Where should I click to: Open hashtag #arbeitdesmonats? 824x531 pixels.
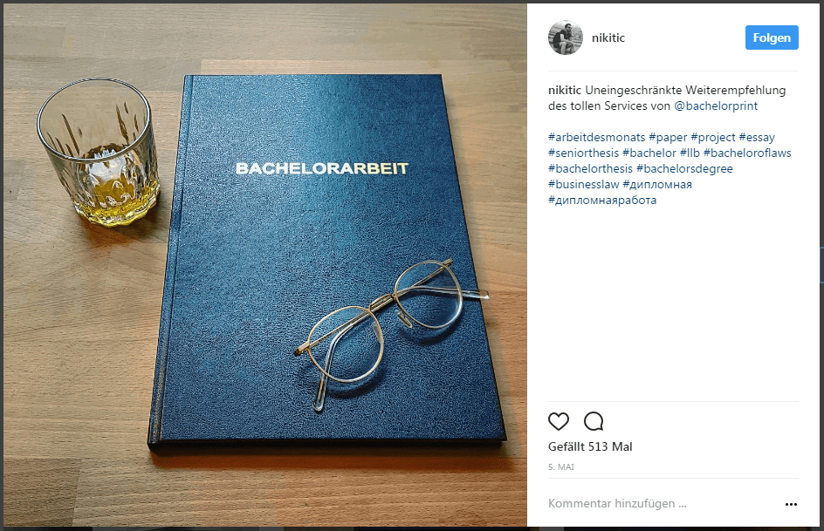pyautogui.click(x=596, y=138)
